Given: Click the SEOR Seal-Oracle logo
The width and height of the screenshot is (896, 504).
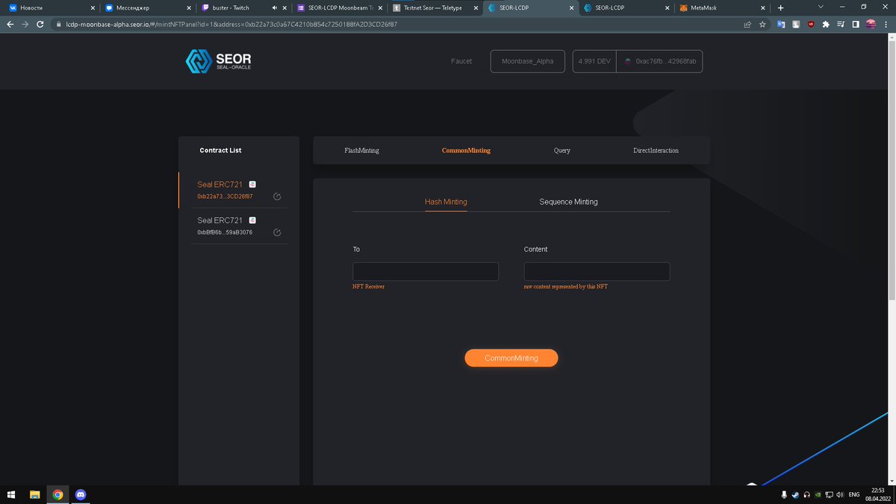Looking at the screenshot, I should click(x=218, y=61).
